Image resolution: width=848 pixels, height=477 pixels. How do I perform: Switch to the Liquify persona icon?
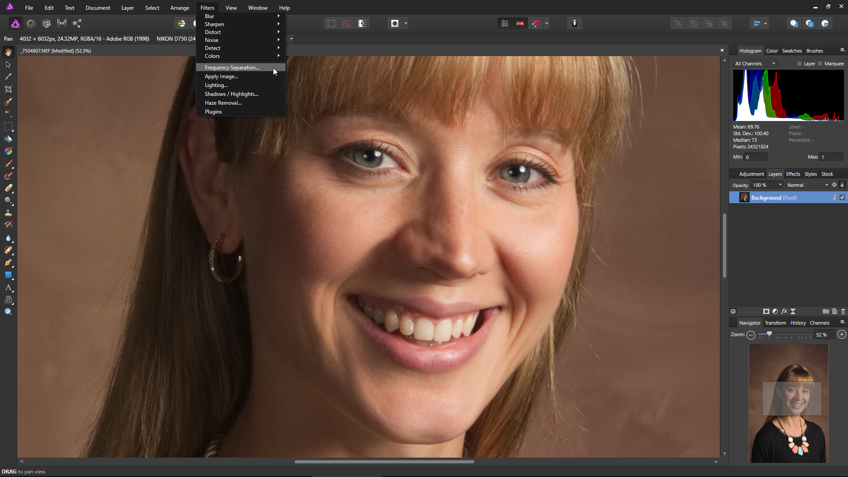point(31,23)
